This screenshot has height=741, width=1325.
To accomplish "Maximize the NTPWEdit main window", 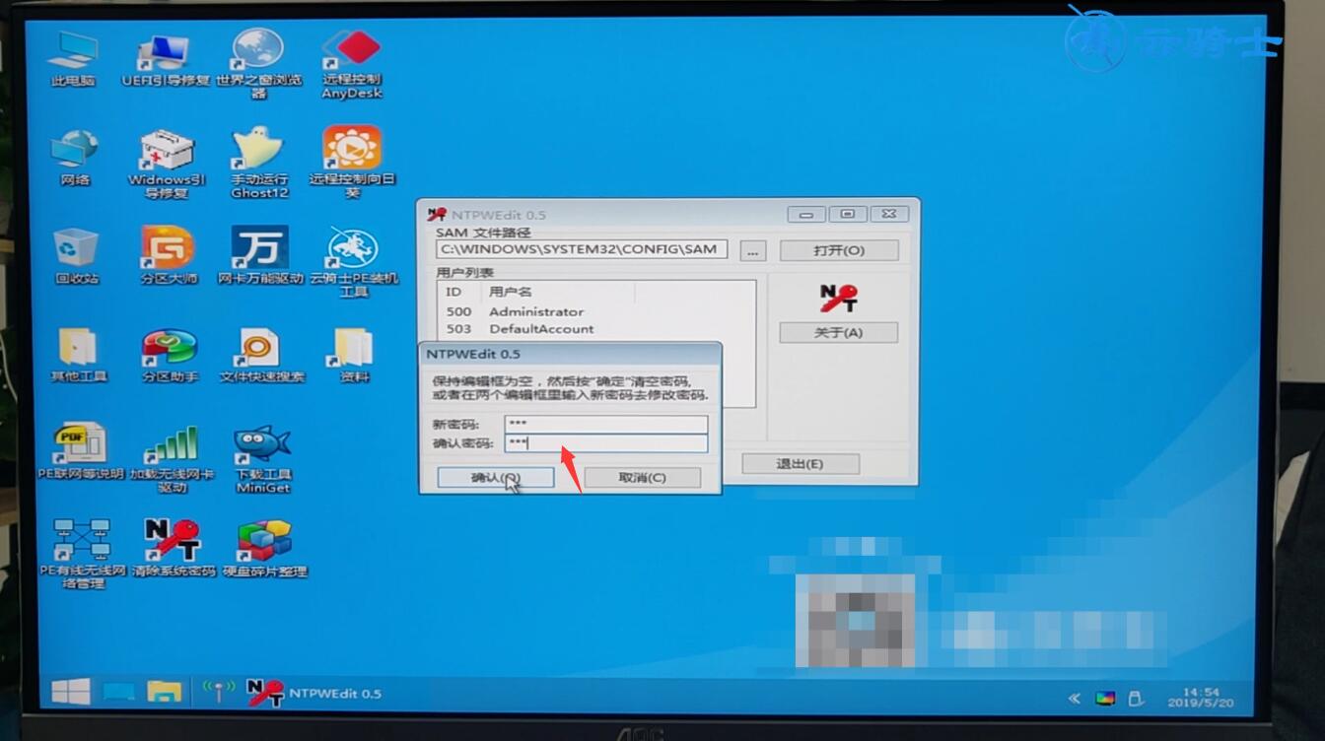I will [847, 214].
